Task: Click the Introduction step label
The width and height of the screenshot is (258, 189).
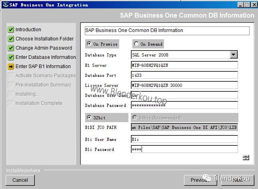Action: (x=28, y=30)
